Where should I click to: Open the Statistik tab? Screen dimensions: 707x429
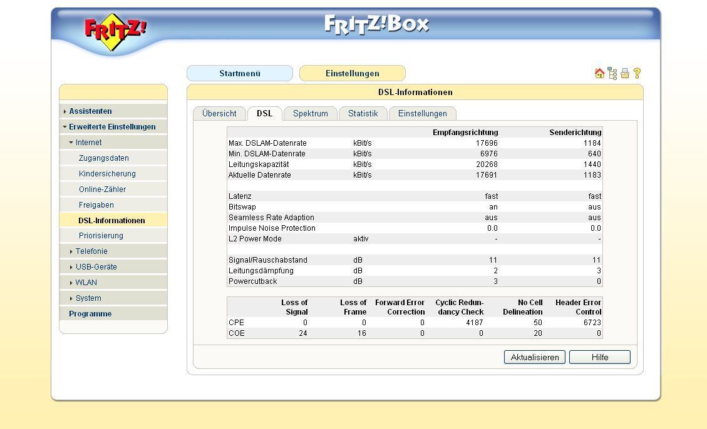(x=363, y=113)
